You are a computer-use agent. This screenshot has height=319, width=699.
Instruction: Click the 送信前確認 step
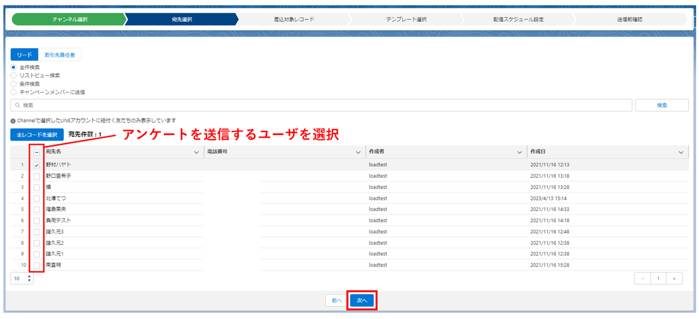[x=630, y=19]
